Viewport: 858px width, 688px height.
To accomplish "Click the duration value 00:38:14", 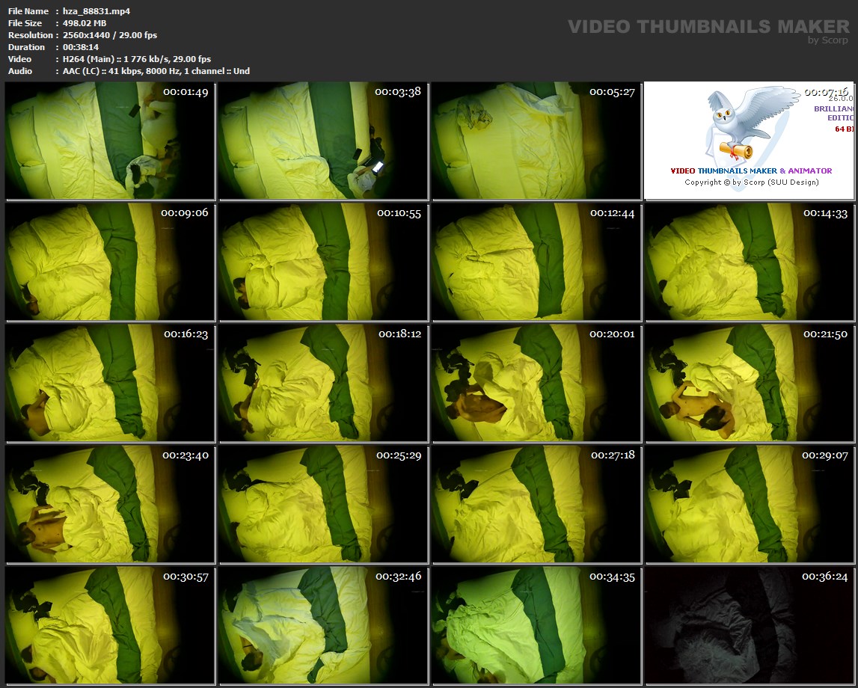I will click(81, 47).
